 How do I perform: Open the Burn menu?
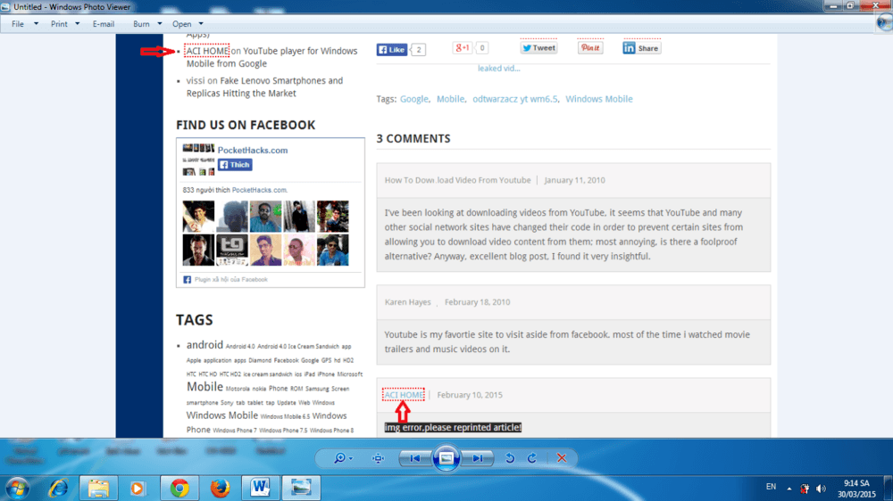[x=141, y=24]
